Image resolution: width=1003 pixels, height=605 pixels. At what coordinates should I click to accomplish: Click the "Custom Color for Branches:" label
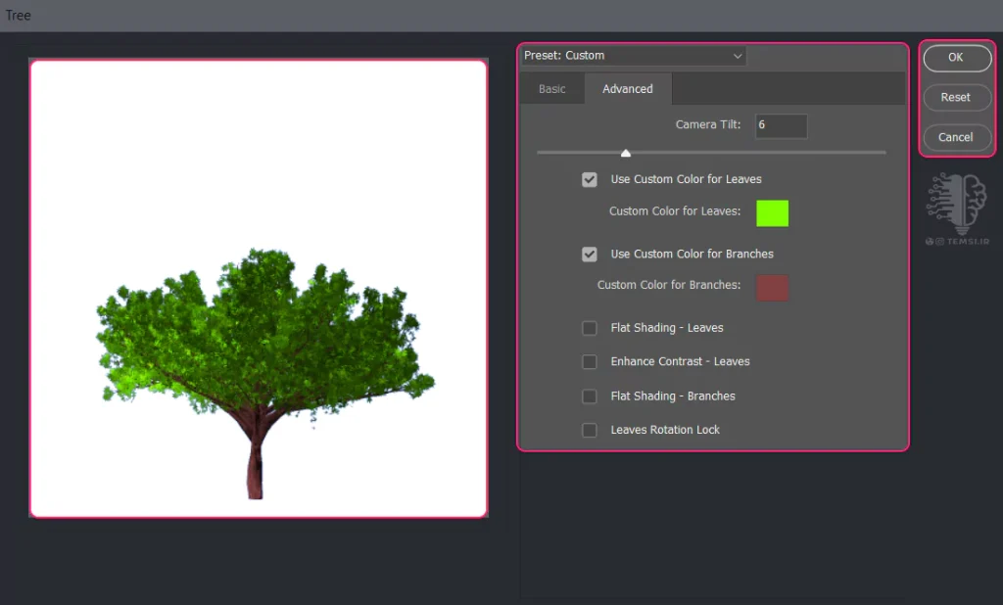tap(669, 285)
